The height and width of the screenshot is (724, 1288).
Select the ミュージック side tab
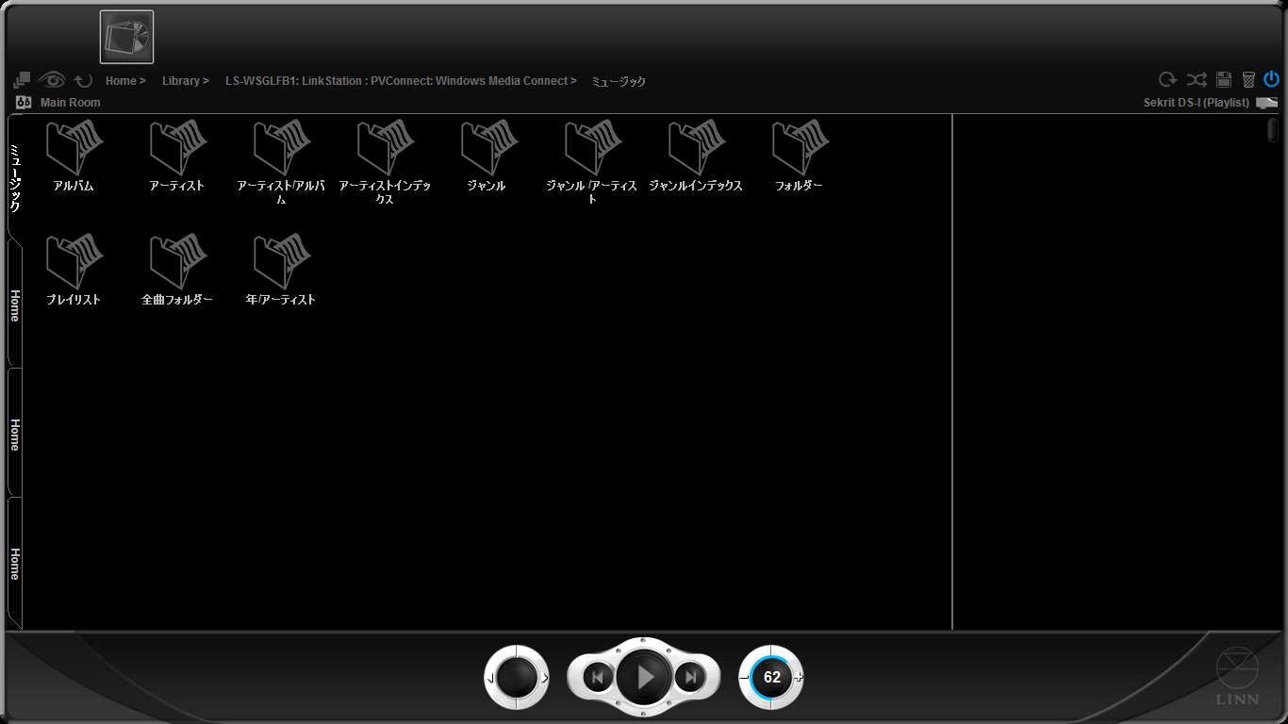tap(15, 177)
